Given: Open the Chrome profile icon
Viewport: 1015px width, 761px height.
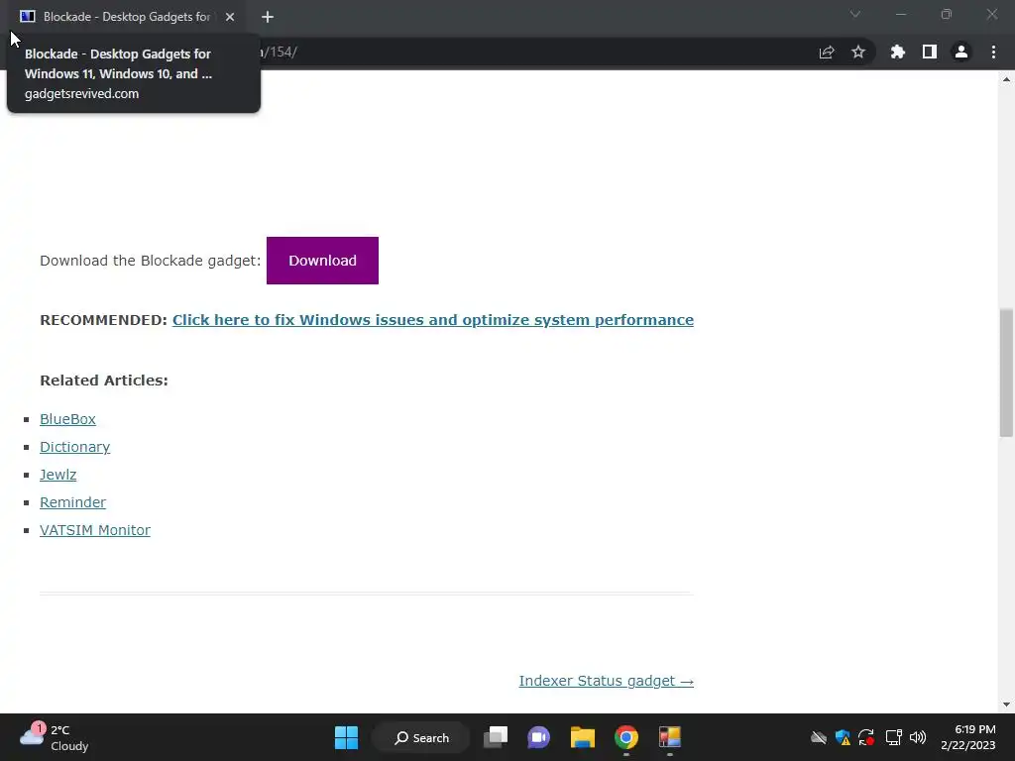Looking at the screenshot, I should point(961,52).
